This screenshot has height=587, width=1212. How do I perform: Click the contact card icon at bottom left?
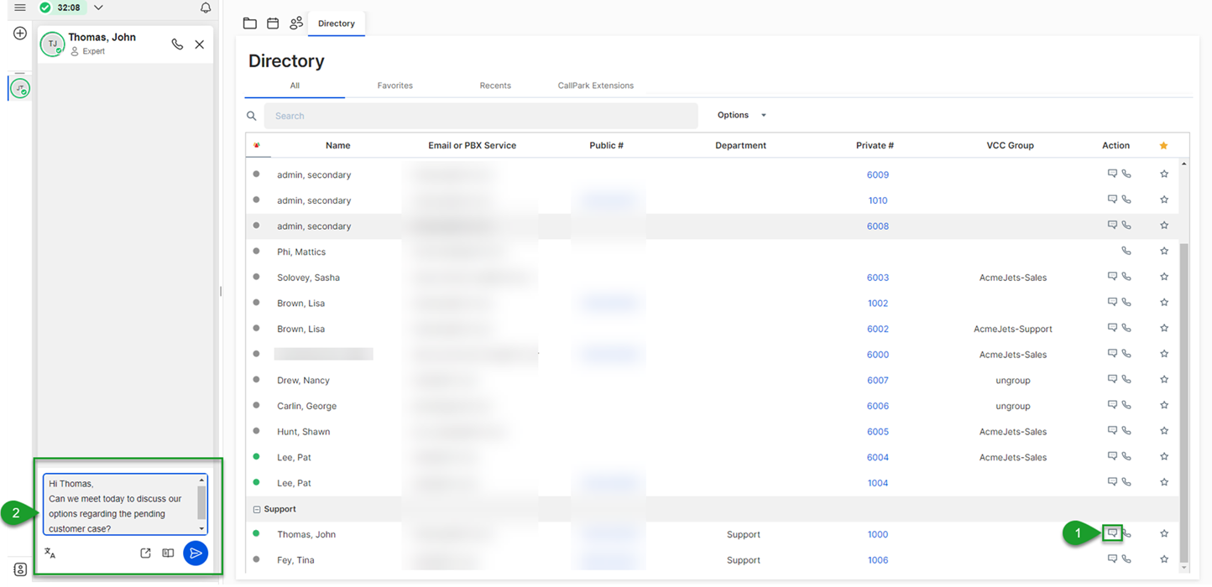click(x=20, y=569)
